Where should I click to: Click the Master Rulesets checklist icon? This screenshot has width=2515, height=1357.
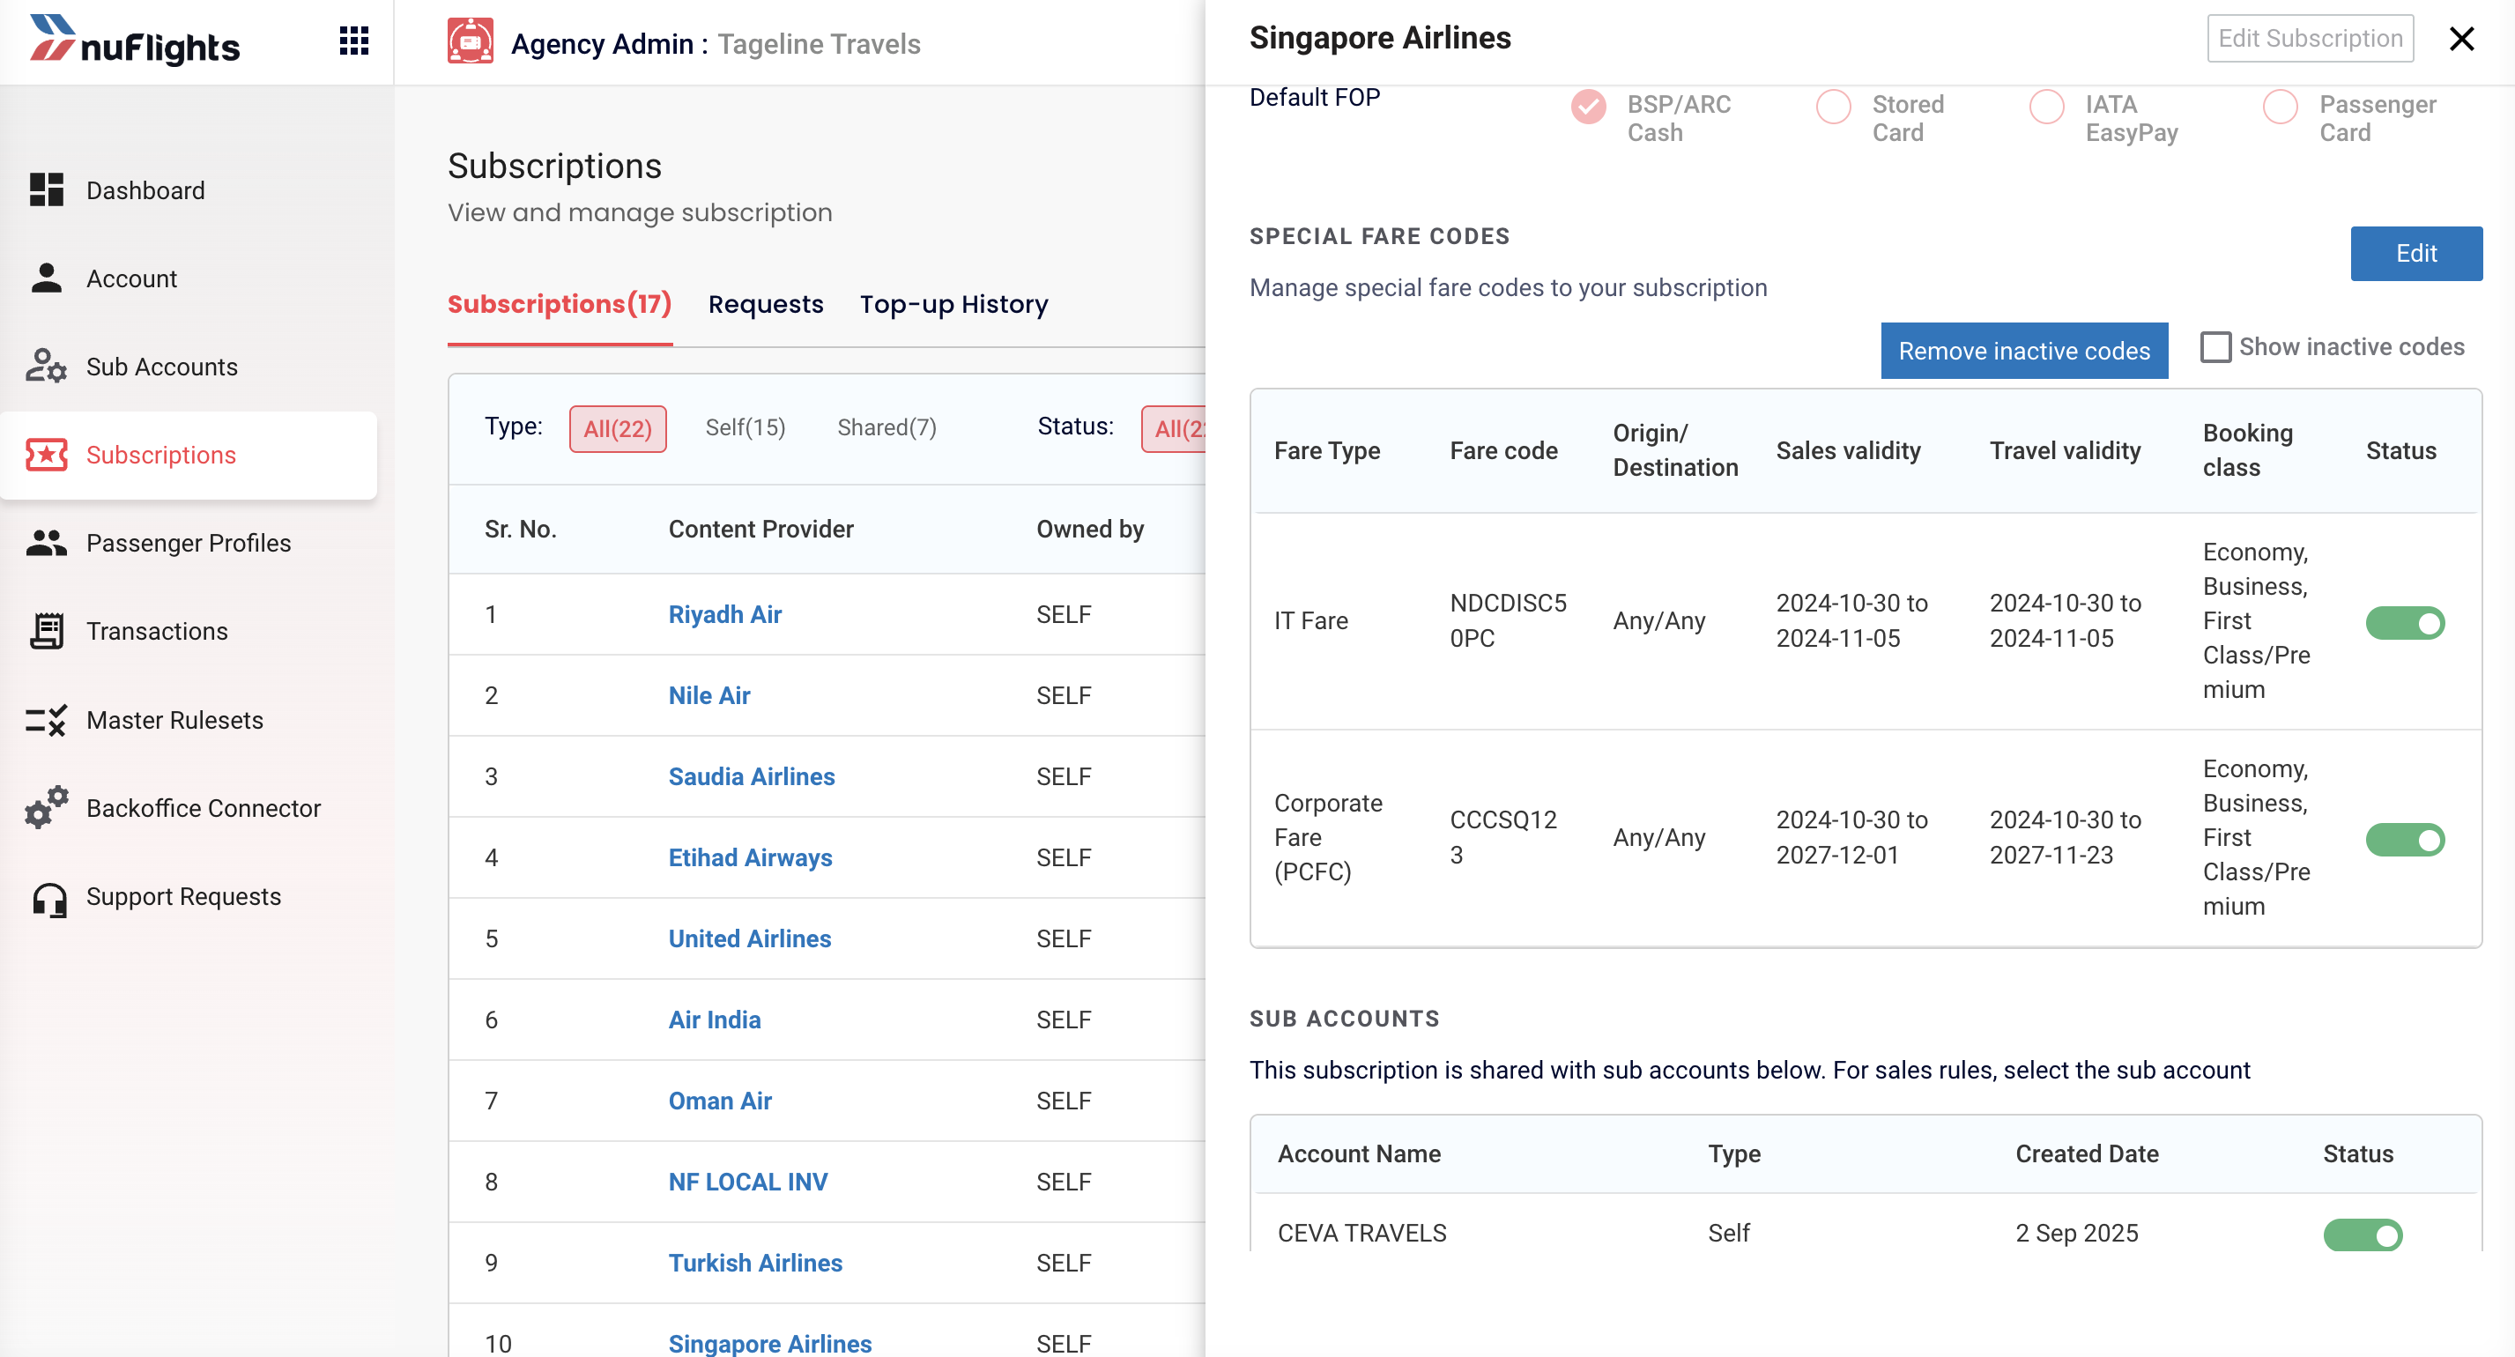pos(46,721)
